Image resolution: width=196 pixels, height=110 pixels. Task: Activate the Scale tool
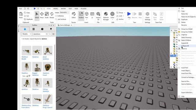point(47,15)
